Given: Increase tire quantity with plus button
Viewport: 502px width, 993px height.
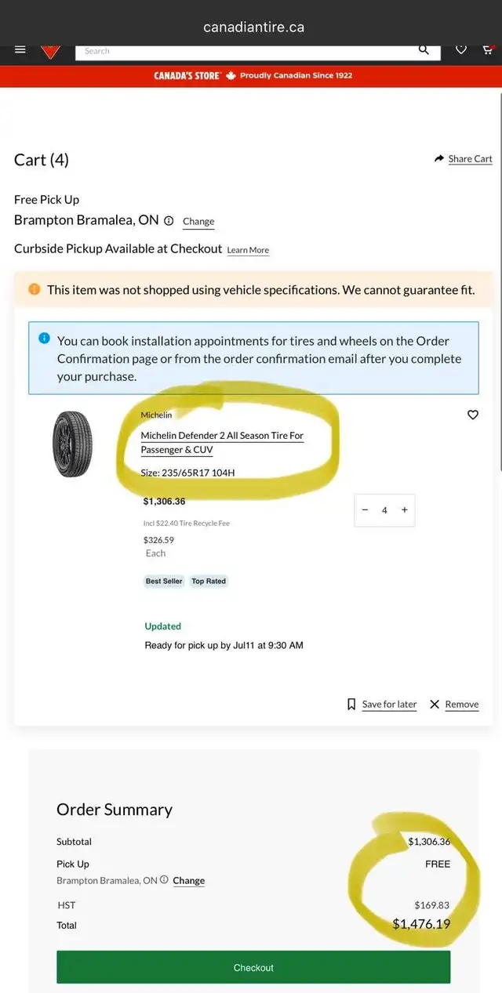Looking at the screenshot, I should click(405, 509).
